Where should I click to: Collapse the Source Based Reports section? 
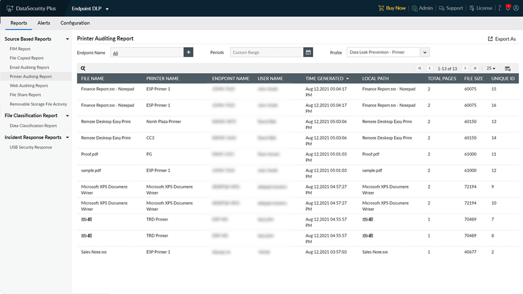click(x=67, y=39)
